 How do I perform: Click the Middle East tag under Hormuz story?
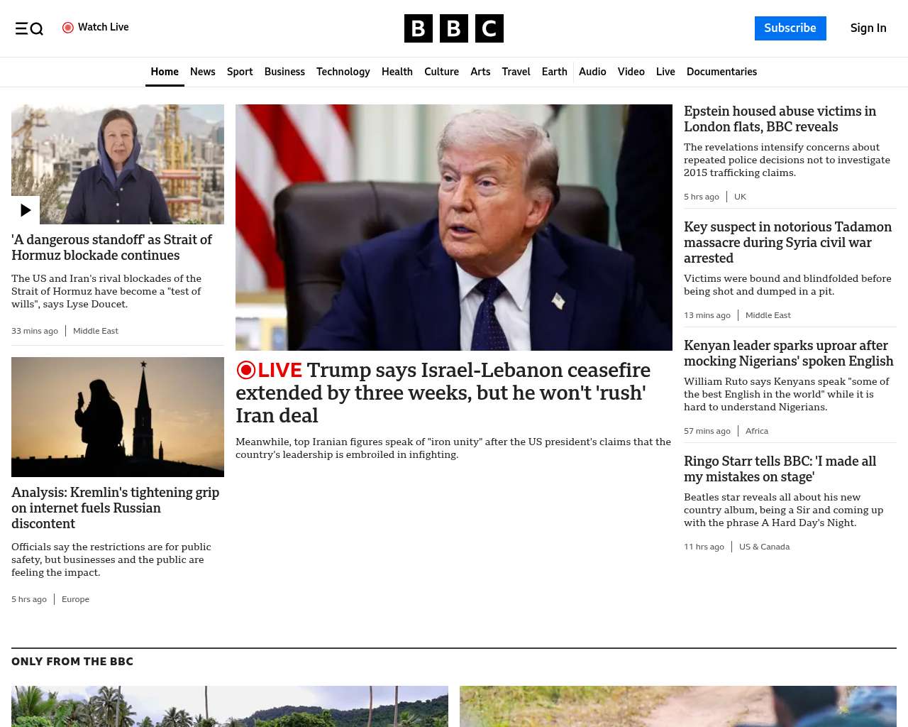pyautogui.click(x=96, y=331)
